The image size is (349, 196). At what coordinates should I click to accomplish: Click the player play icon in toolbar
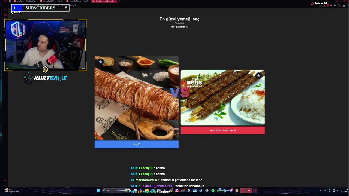tap(335, 5)
